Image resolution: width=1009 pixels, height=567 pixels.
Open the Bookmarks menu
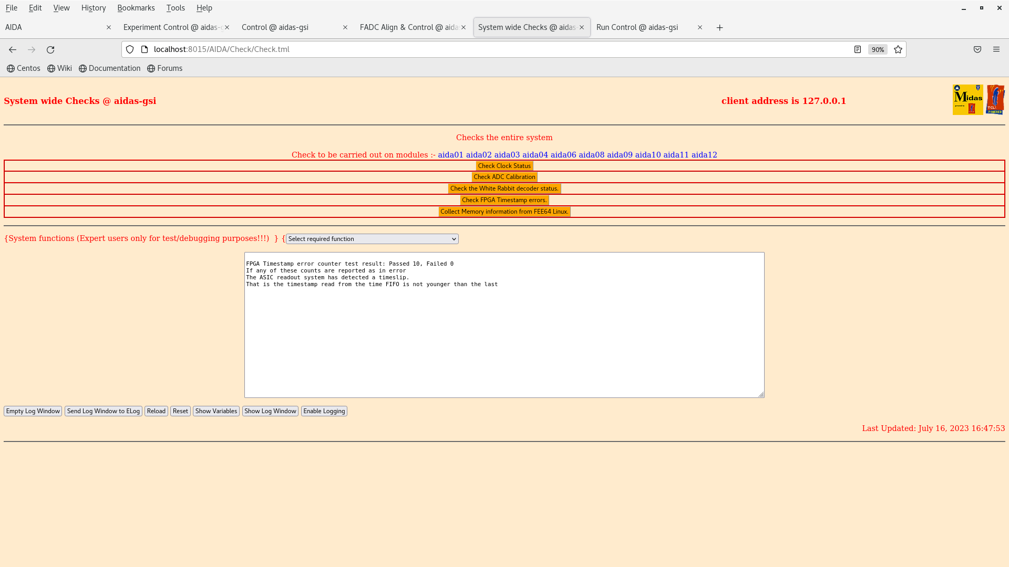click(x=136, y=8)
